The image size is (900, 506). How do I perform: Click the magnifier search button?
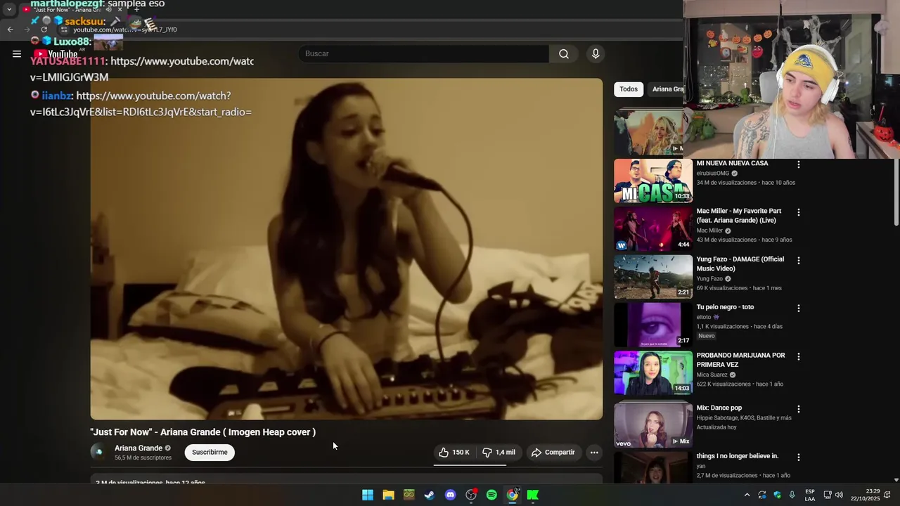[x=564, y=54]
